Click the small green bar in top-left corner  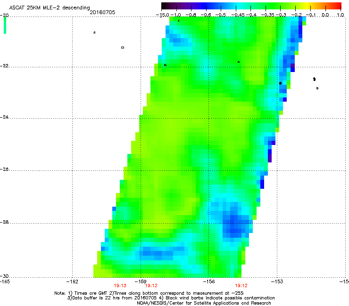click(5, 25)
